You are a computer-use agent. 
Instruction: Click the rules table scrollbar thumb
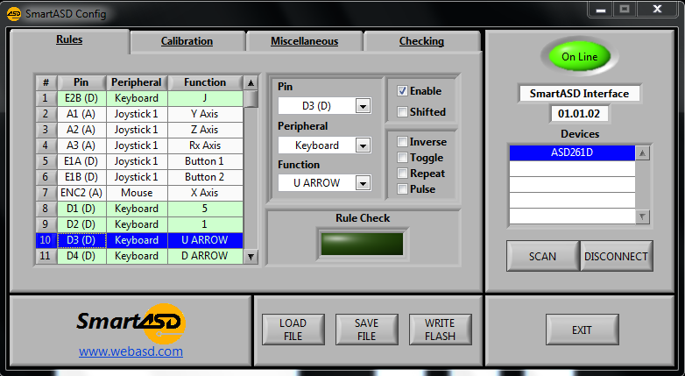pyautogui.click(x=251, y=99)
